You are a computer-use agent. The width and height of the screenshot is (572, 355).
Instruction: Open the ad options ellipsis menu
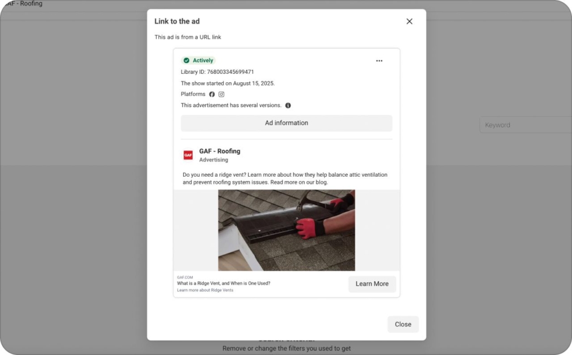379,60
